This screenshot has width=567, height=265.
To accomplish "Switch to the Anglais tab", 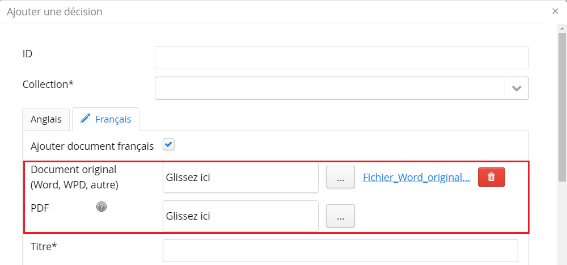I will click(46, 119).
